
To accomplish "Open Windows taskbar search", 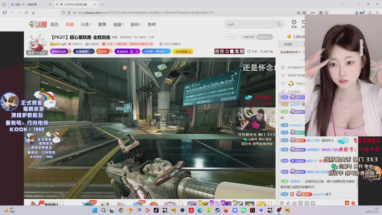I will 104,210.
